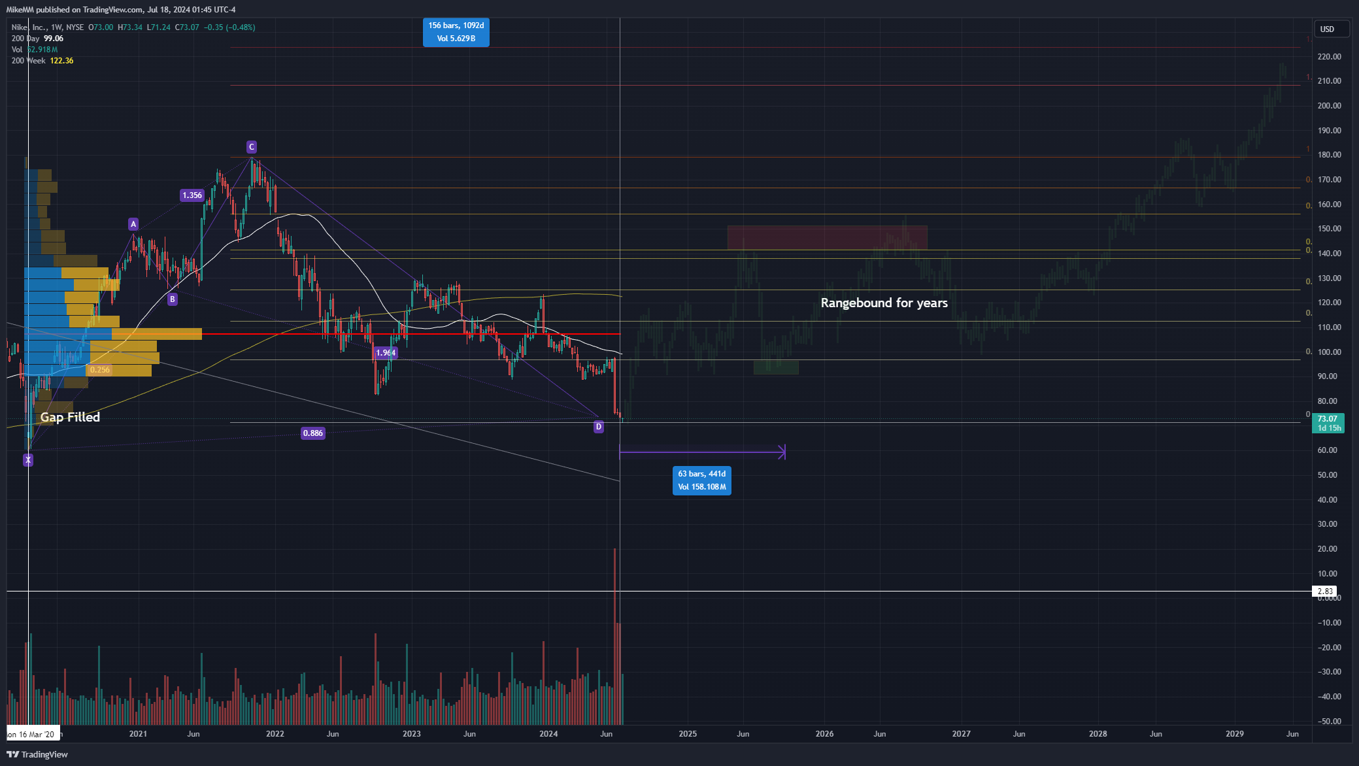Select the red rectangle zone near 150

(827, 238)
